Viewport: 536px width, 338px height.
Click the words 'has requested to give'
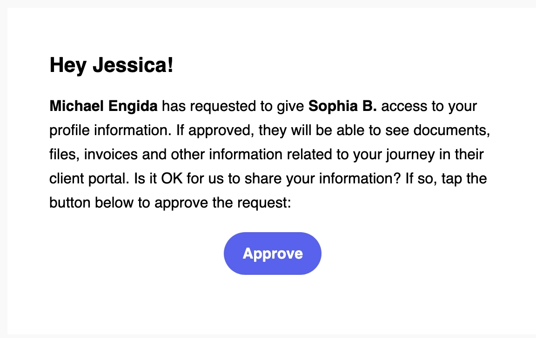233,106
